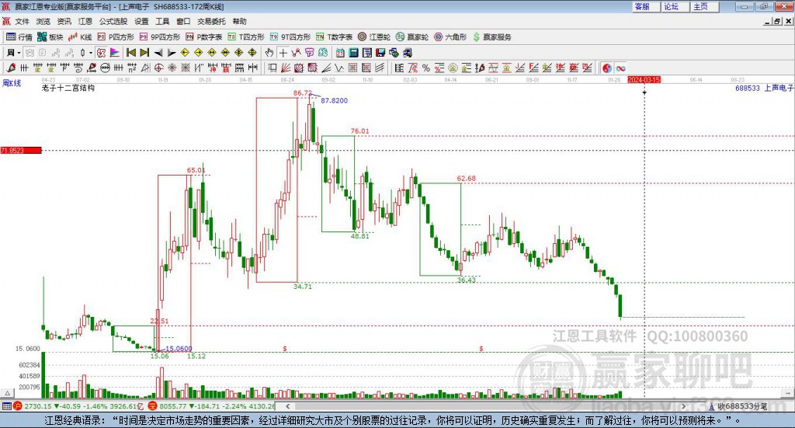
Task: Click the table grid icon in status bar
Action: pyautogui.click(x=6, y=406)
